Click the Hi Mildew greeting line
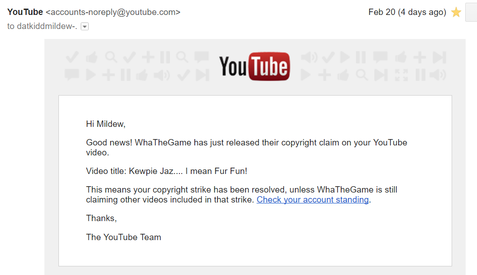This screenshot has width=477, height=275. pyautogui.click(x=106, y=124)
